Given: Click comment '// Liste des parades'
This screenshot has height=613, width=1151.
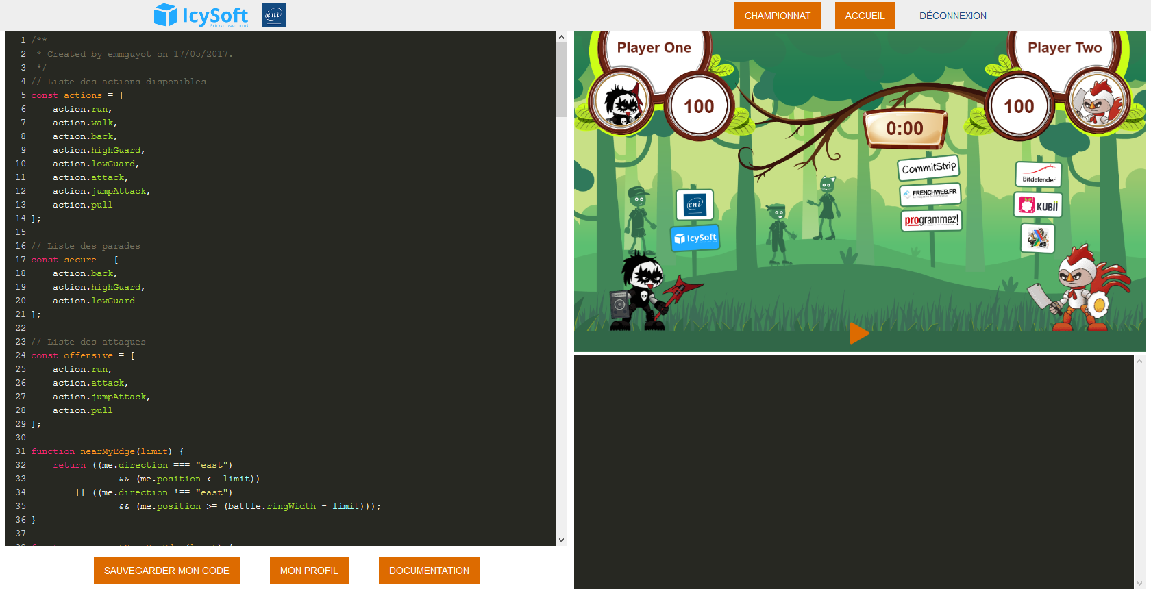Looking at the screenshot, I should 86,246.
